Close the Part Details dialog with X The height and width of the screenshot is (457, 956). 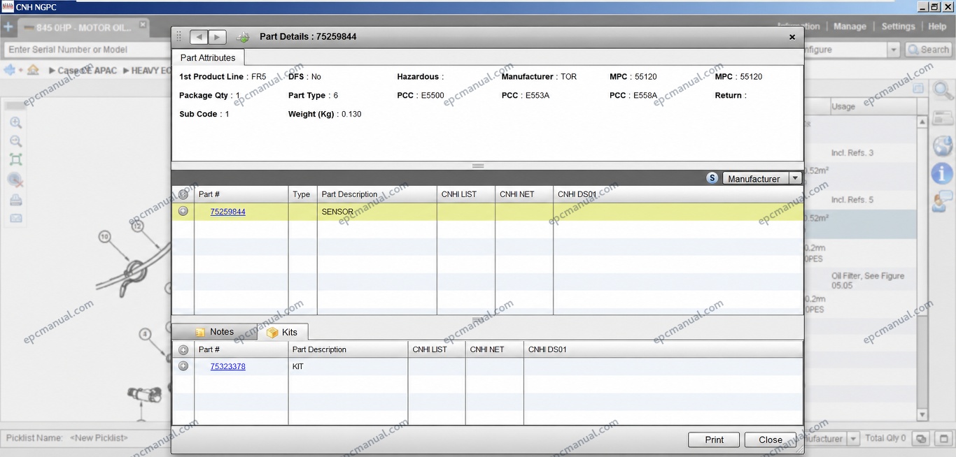click(x=792, y=37)
